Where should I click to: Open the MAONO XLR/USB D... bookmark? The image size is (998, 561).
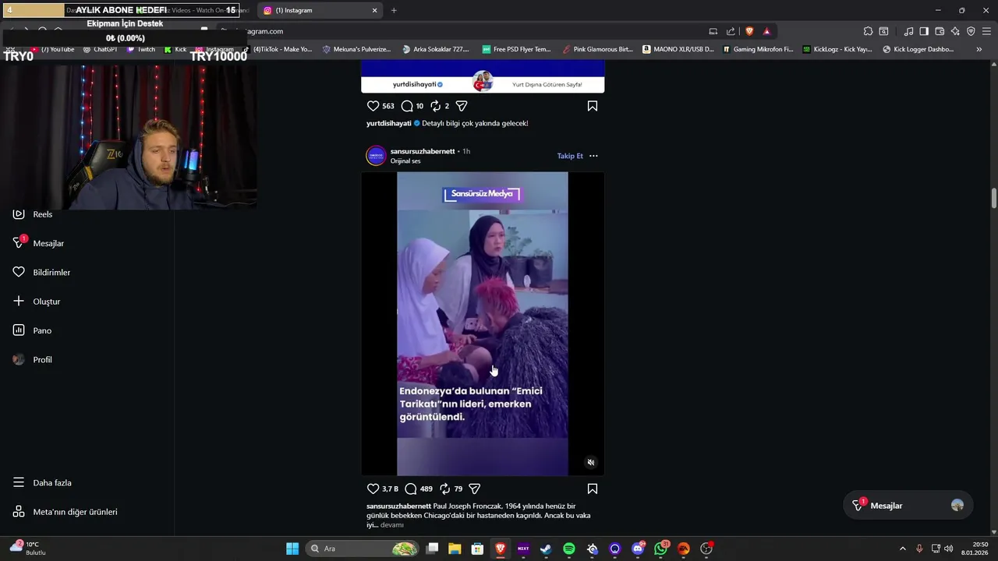(x=678, y=49)
